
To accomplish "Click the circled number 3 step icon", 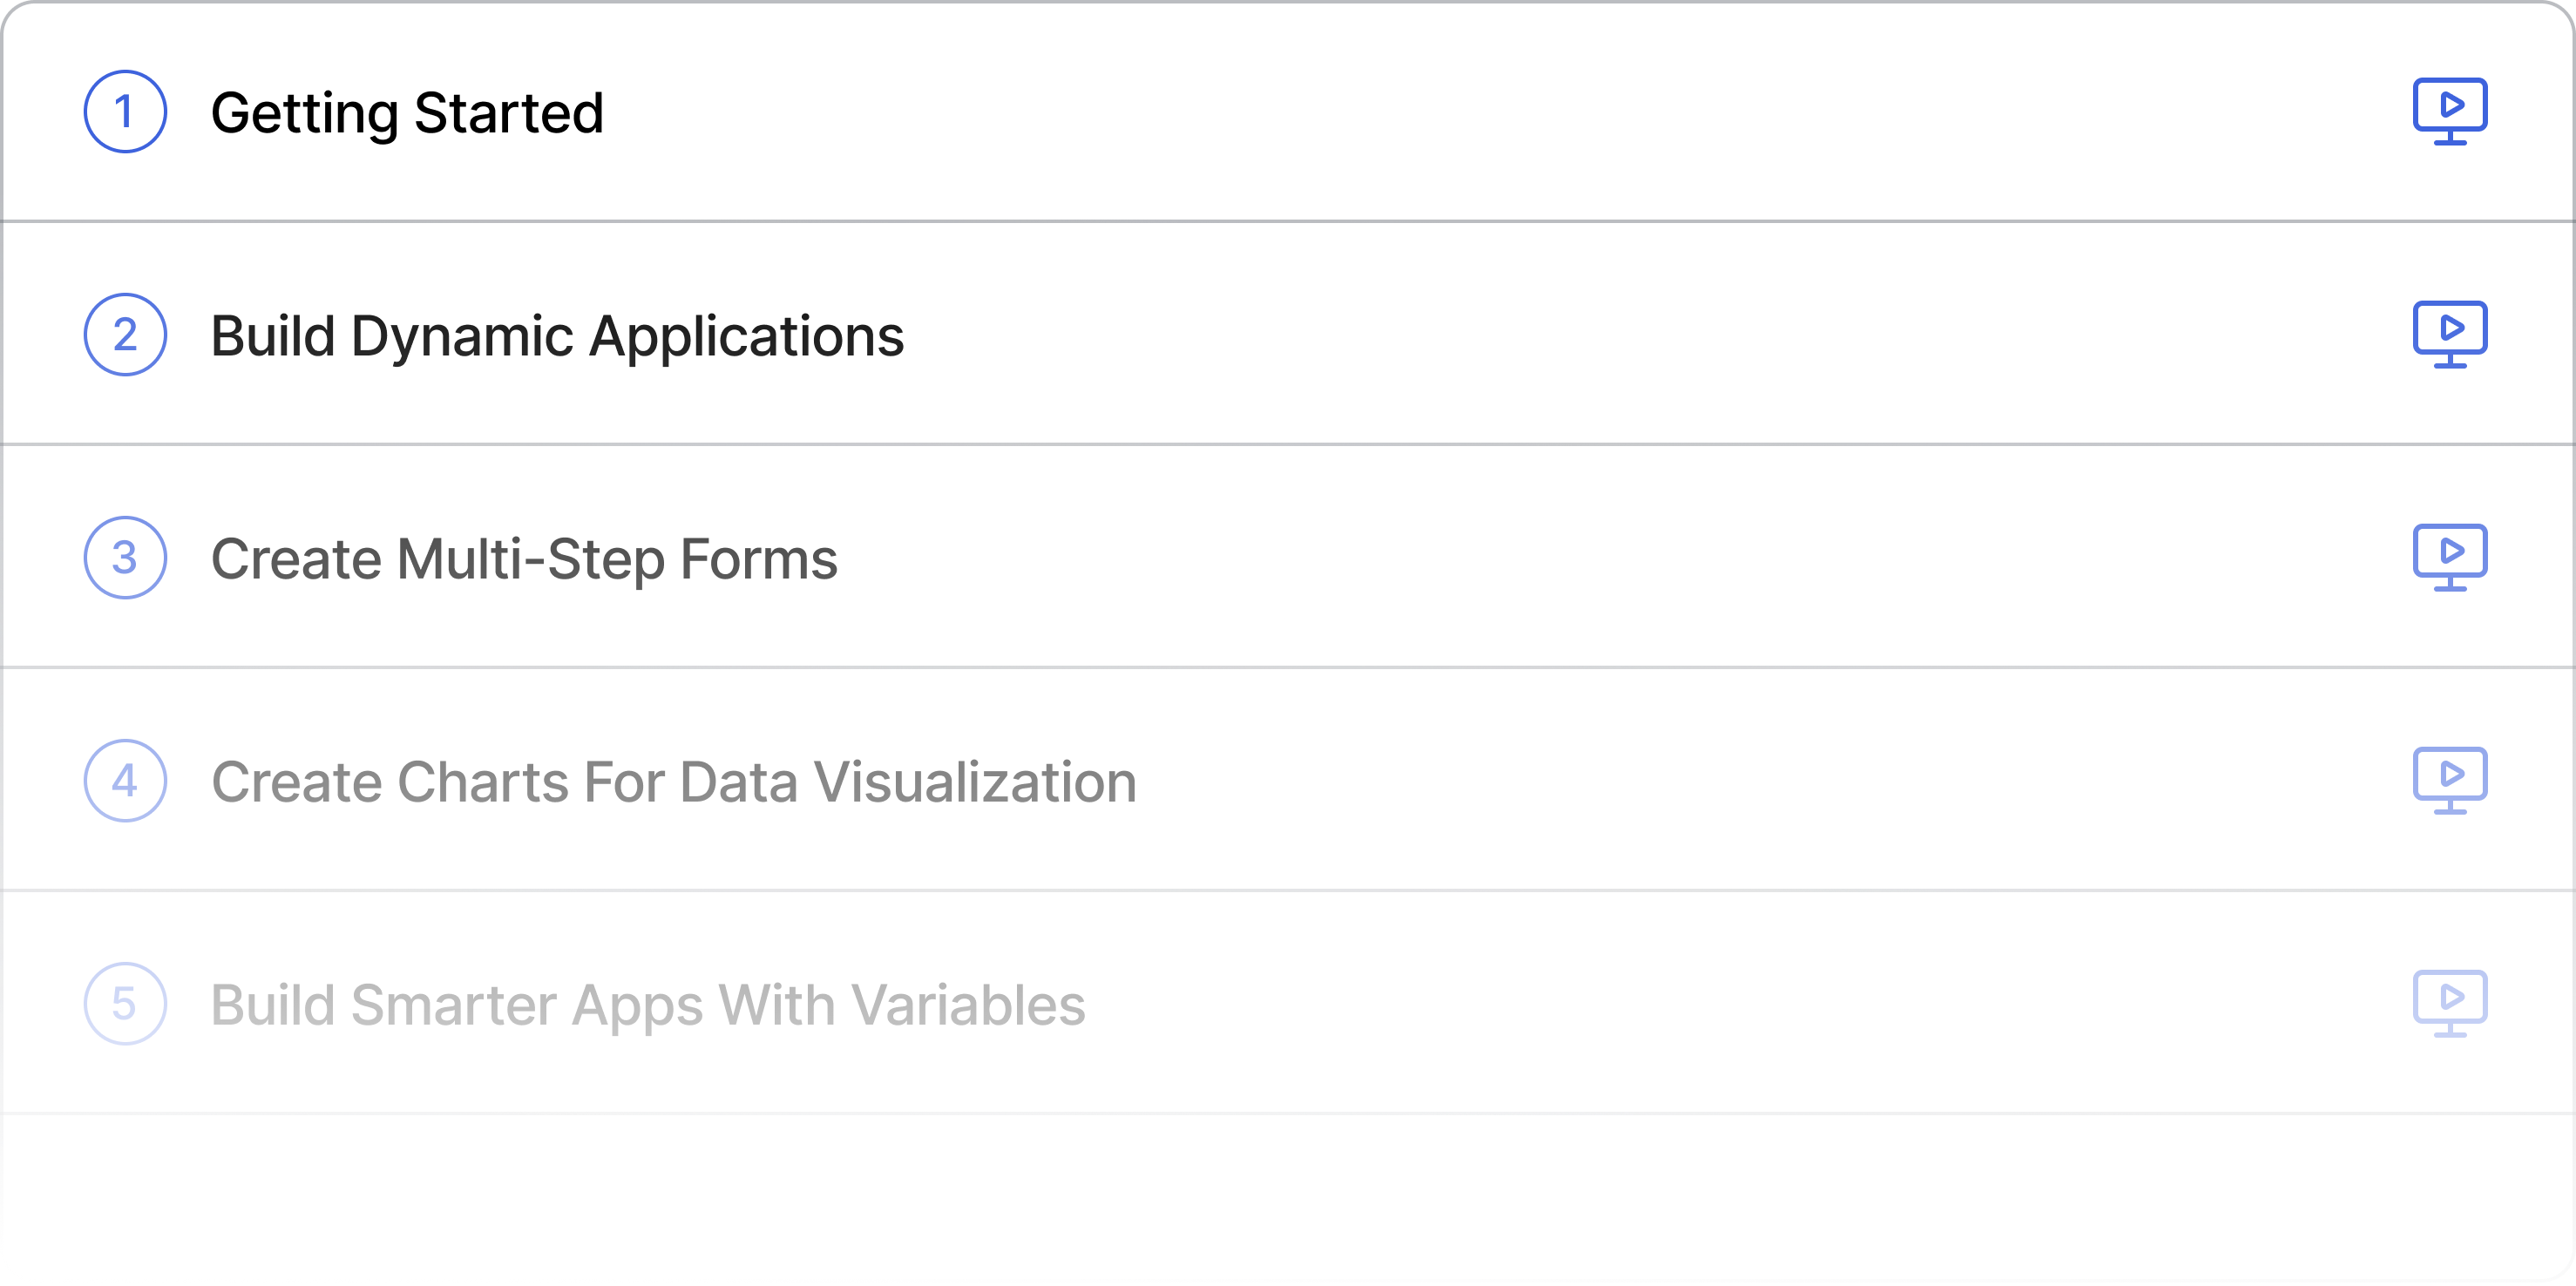I will tap(125, 557).
